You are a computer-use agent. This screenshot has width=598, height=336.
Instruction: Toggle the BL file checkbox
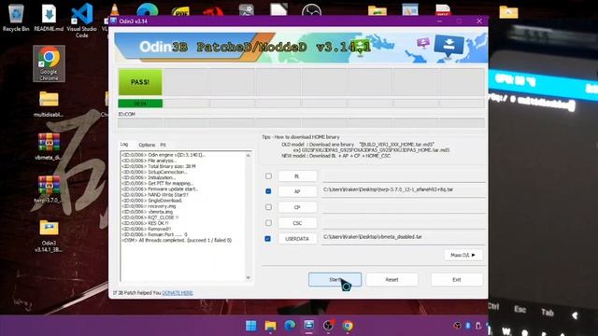(268, 176)
